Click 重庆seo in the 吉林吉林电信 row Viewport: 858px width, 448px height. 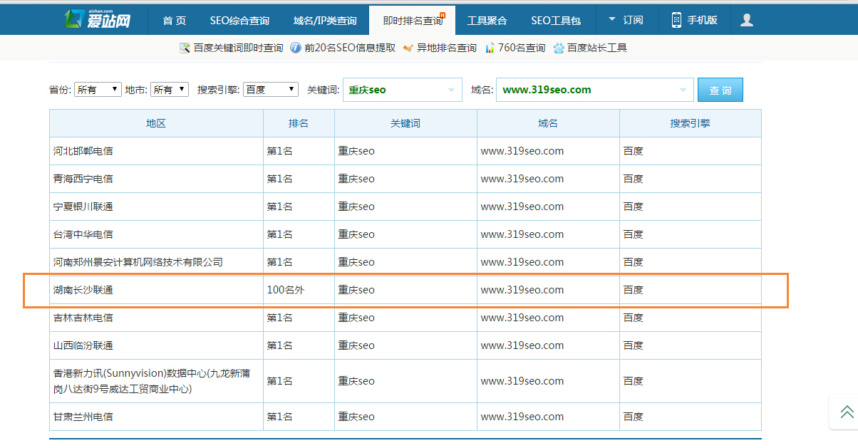[356, 318]
